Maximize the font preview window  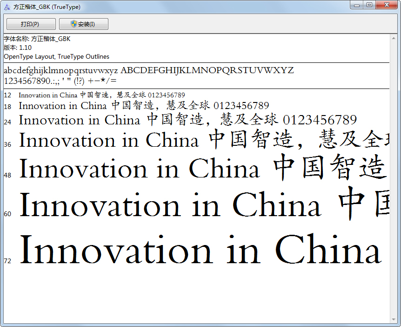(369, 5)
